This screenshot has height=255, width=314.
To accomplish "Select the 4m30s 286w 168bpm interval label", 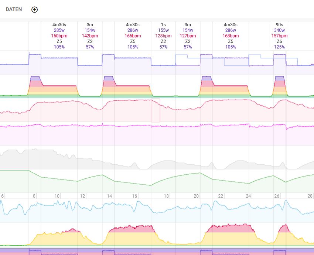I will click(231, 36).
